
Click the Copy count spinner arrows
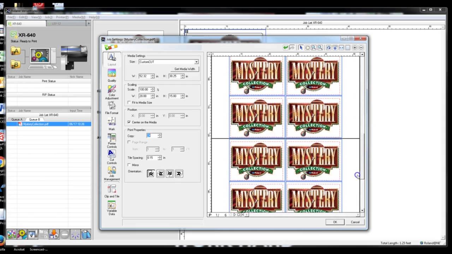pos(160,136)
